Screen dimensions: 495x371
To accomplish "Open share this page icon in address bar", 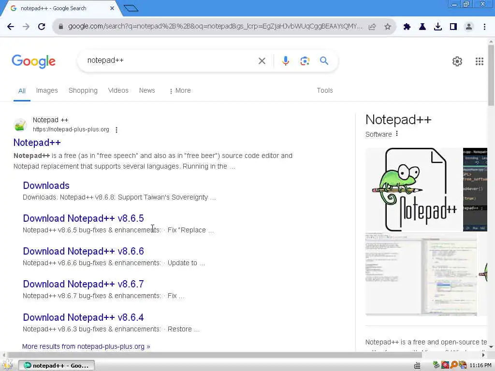I will (x=372, y=27).
